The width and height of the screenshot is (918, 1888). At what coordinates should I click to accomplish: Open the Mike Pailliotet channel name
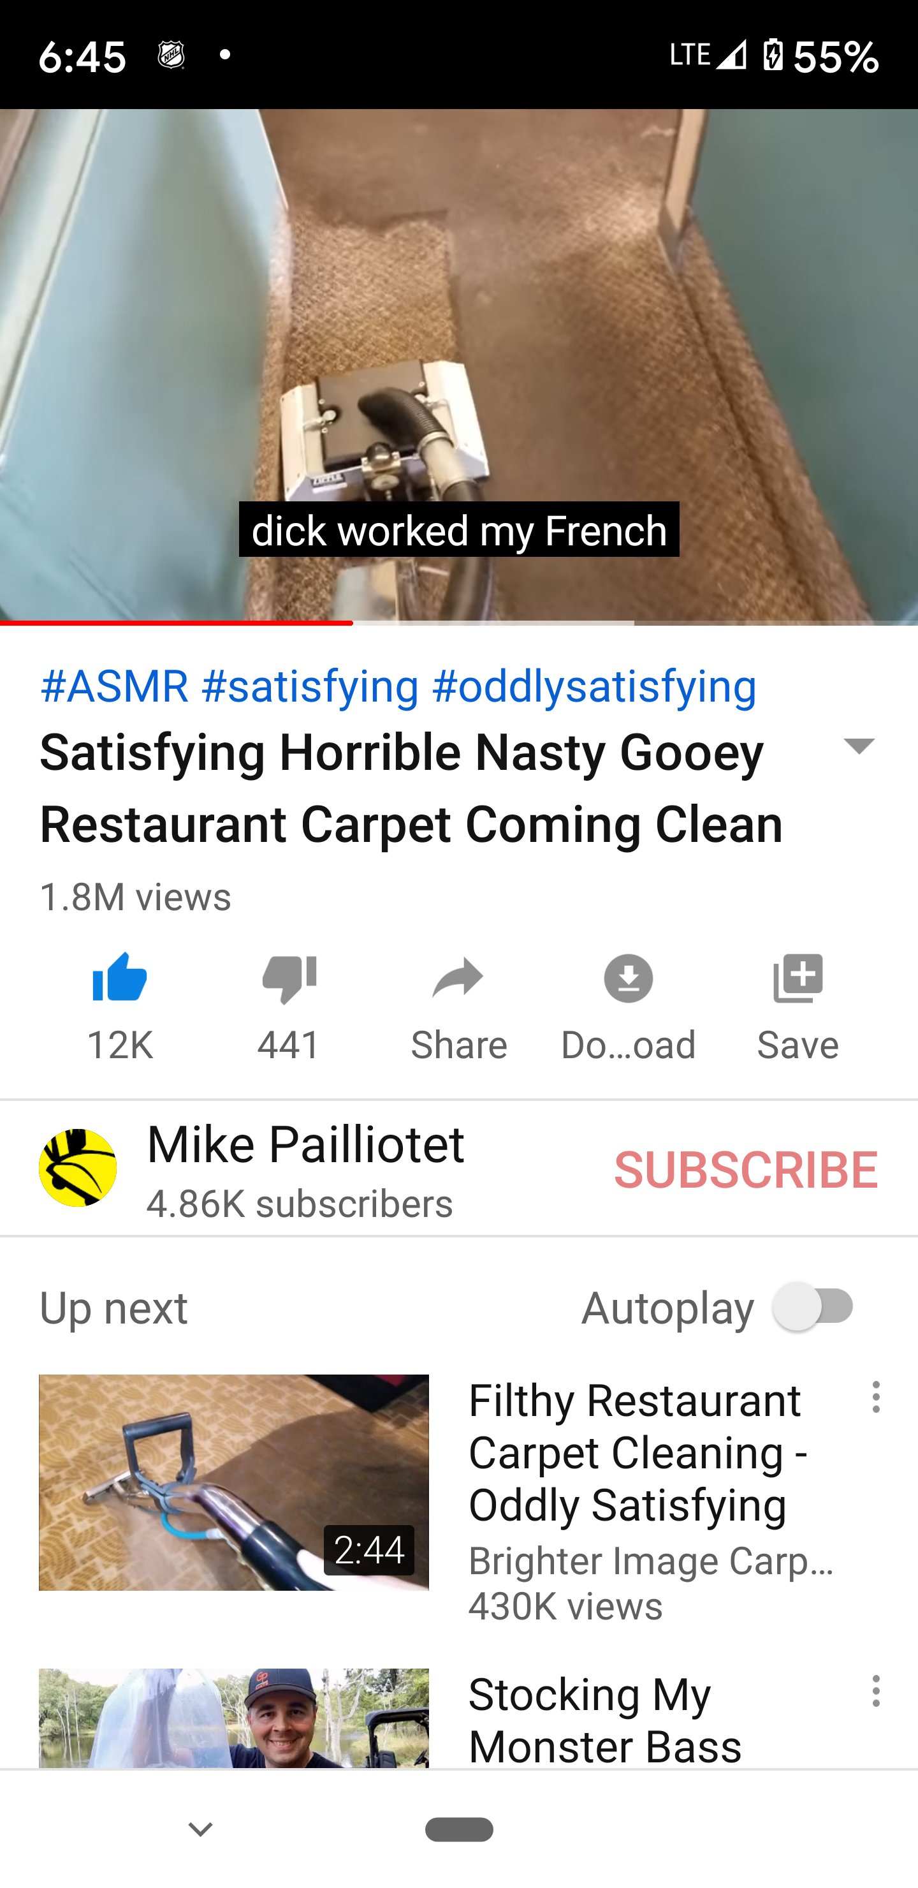pyautogui.click(x=305, y=1144)
